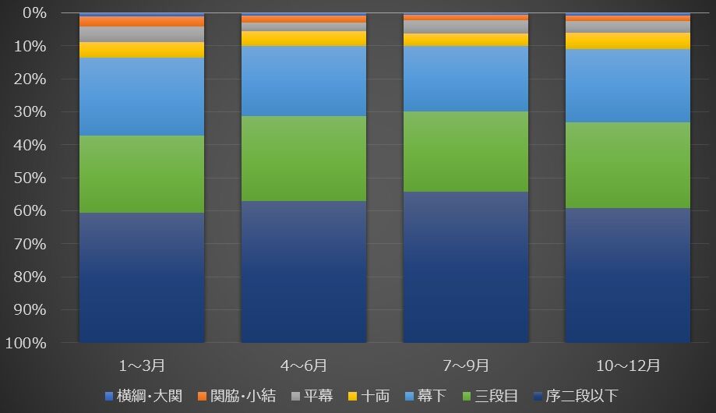Image resolution: width=716 pixels, height=413 pixels.
Task: Select the 序二段以下 legend label
Action: tap(582, 396)
